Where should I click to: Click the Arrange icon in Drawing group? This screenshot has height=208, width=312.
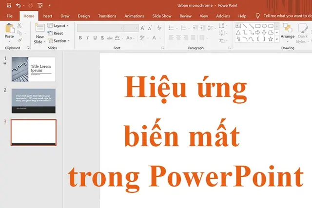(288, 28)
